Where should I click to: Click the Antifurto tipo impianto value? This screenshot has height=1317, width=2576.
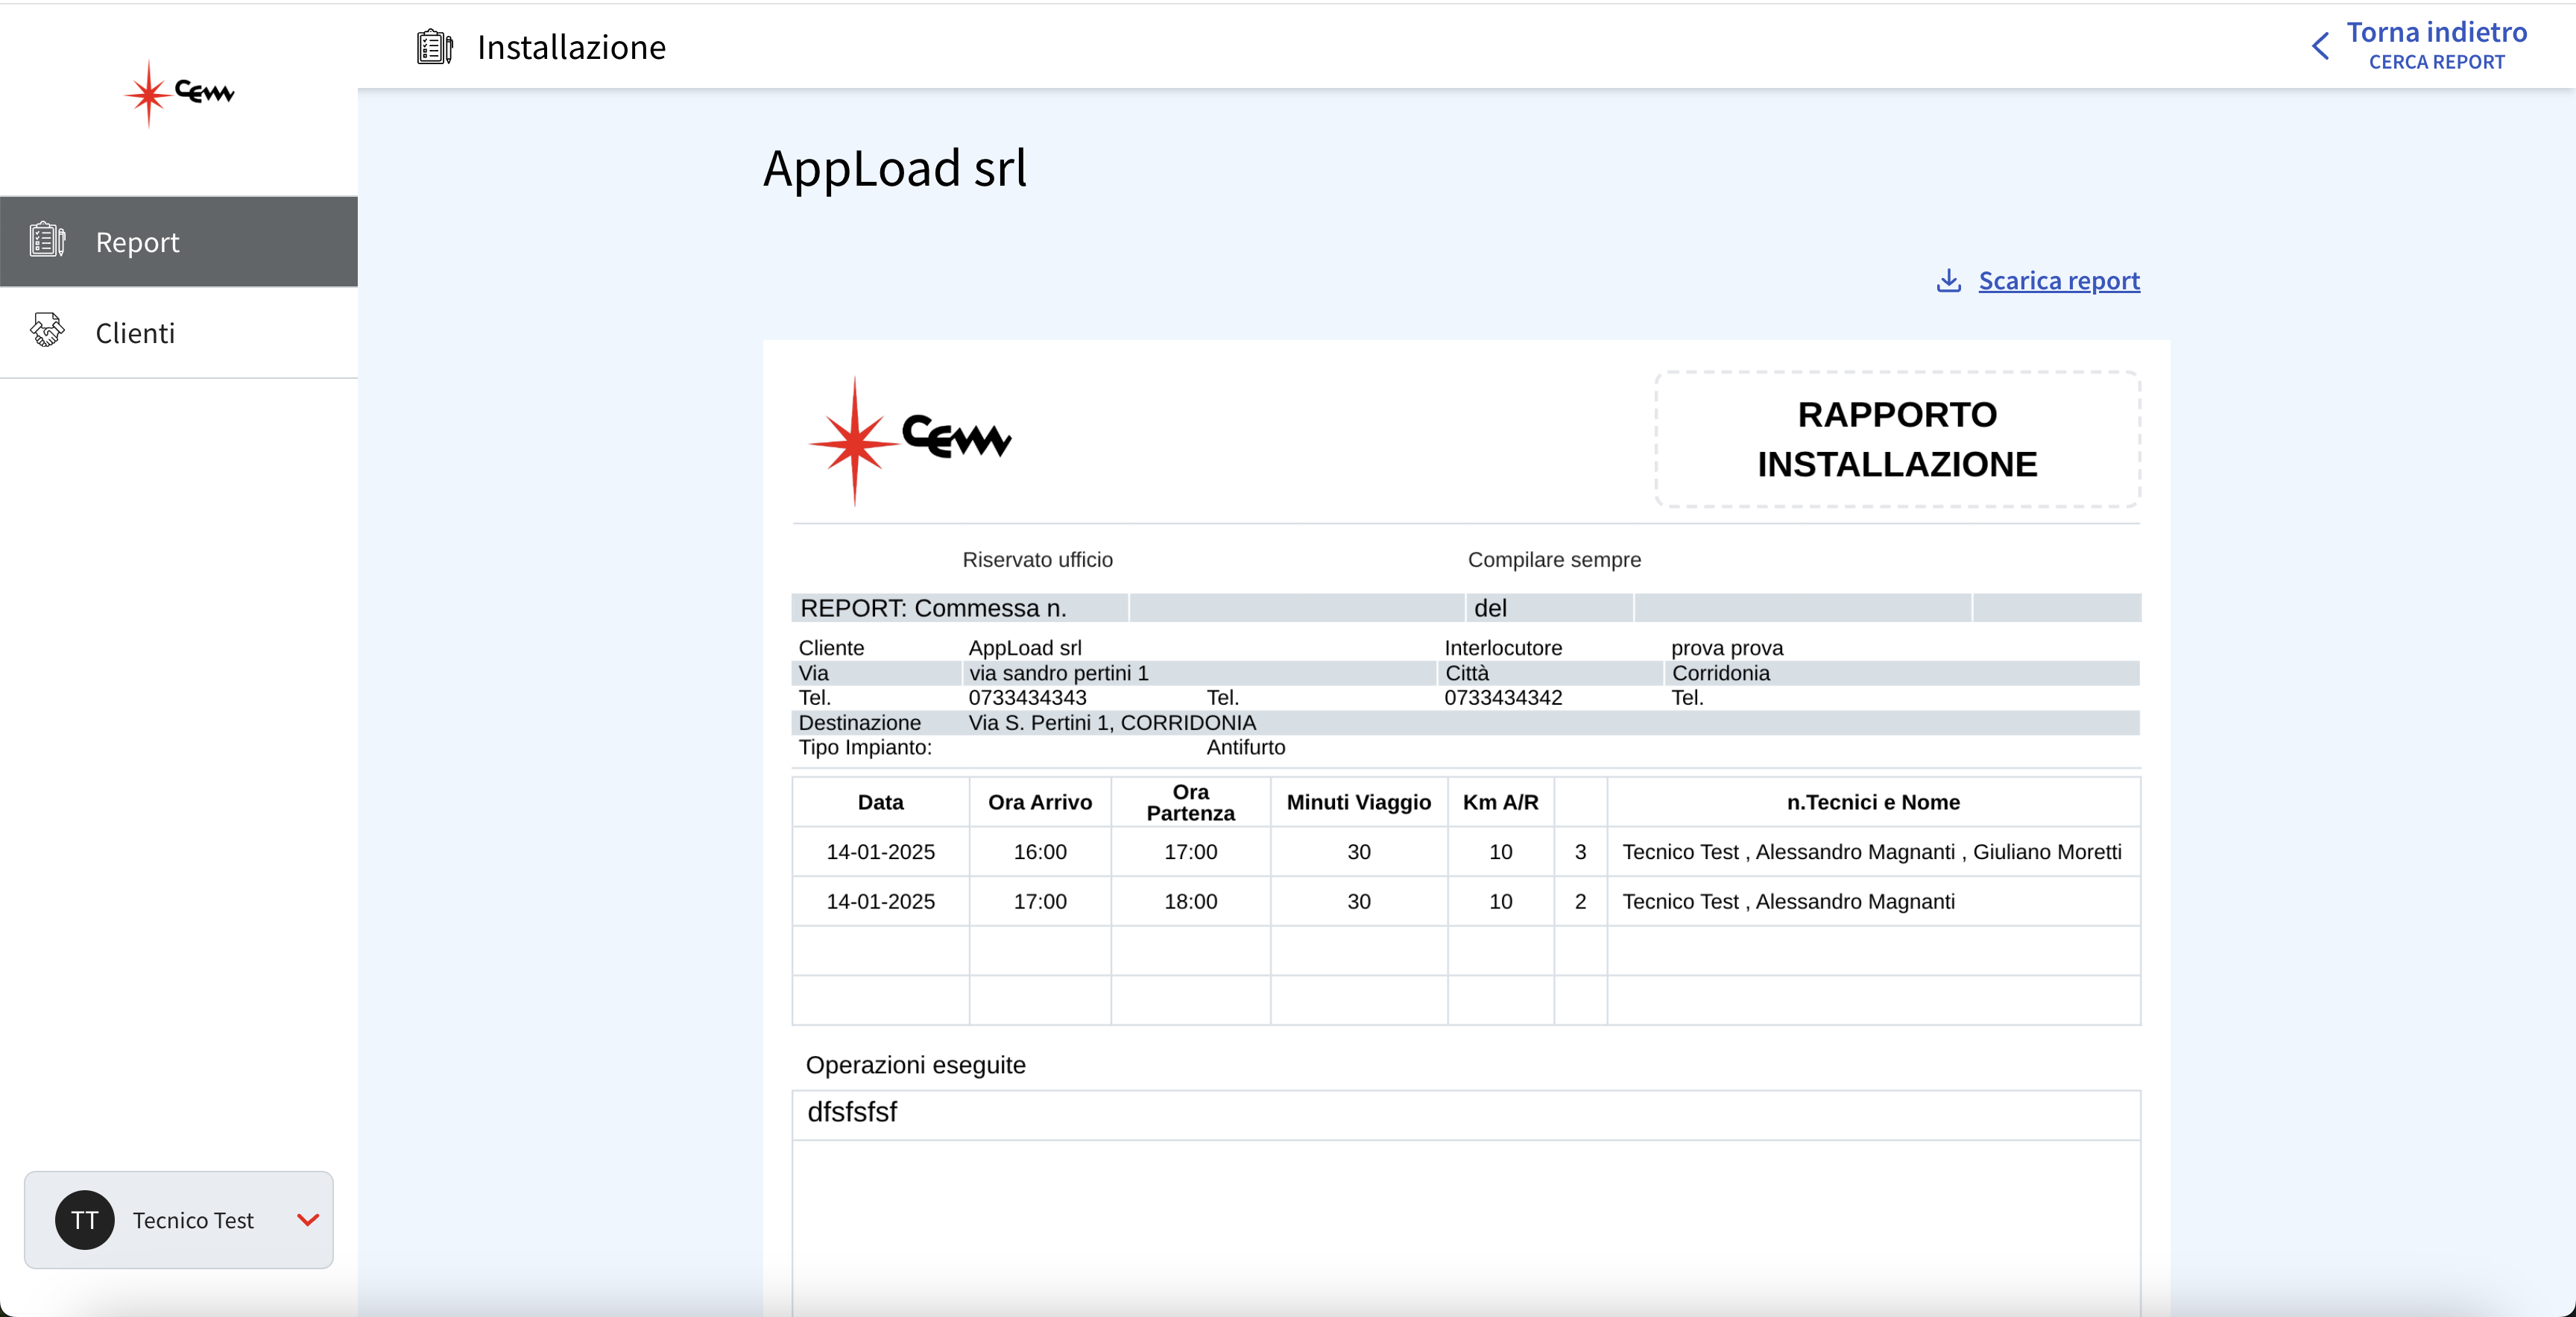(1246, 747)
